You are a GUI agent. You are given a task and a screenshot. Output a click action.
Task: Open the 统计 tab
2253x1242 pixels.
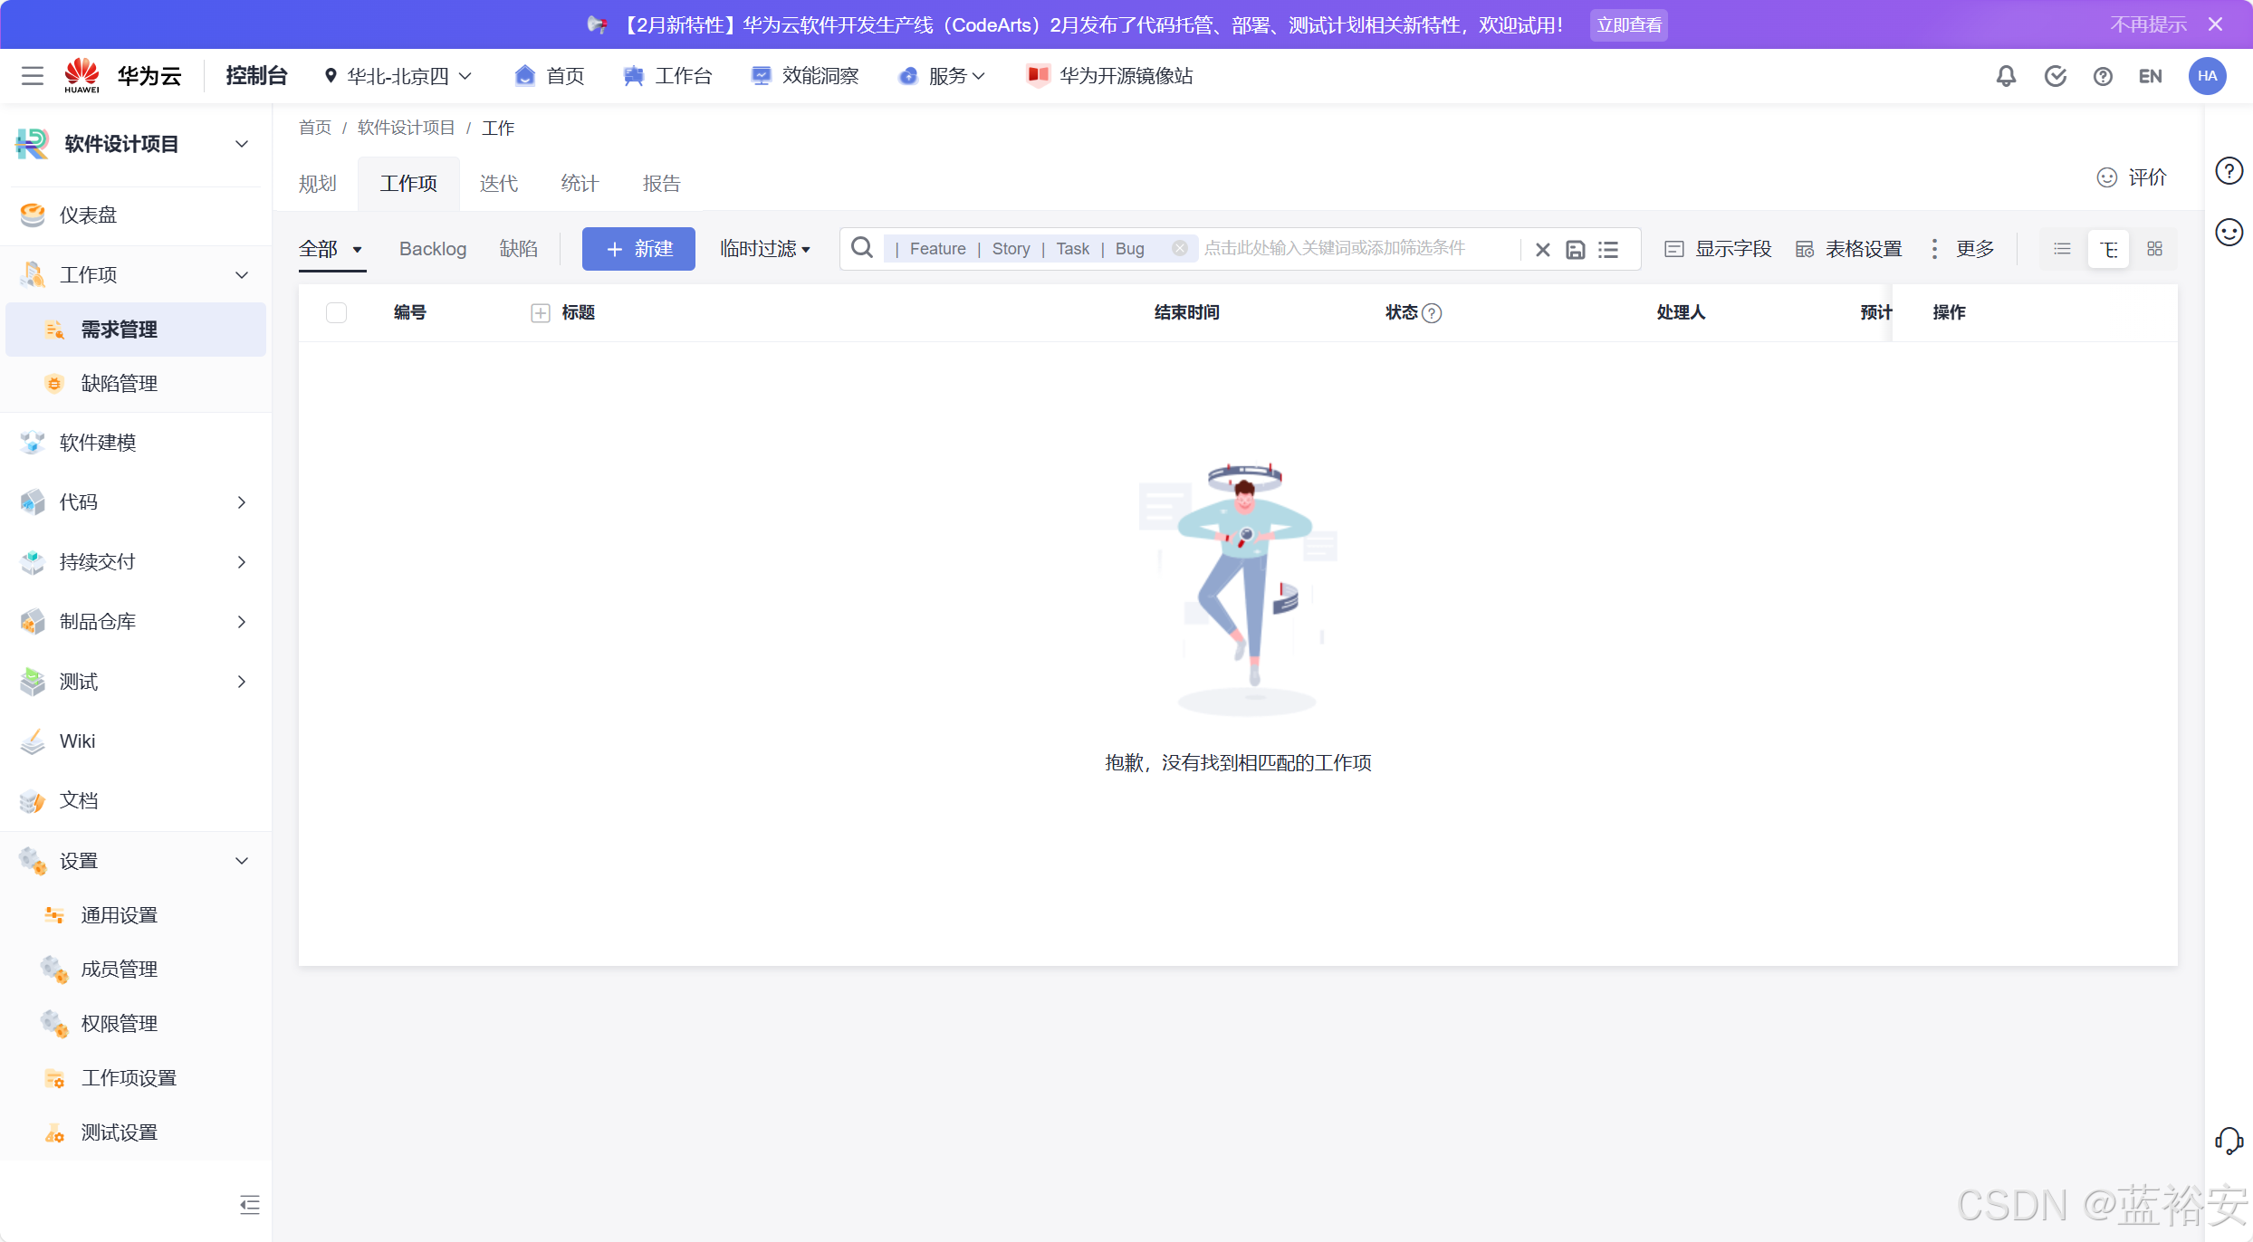[580, 184]
